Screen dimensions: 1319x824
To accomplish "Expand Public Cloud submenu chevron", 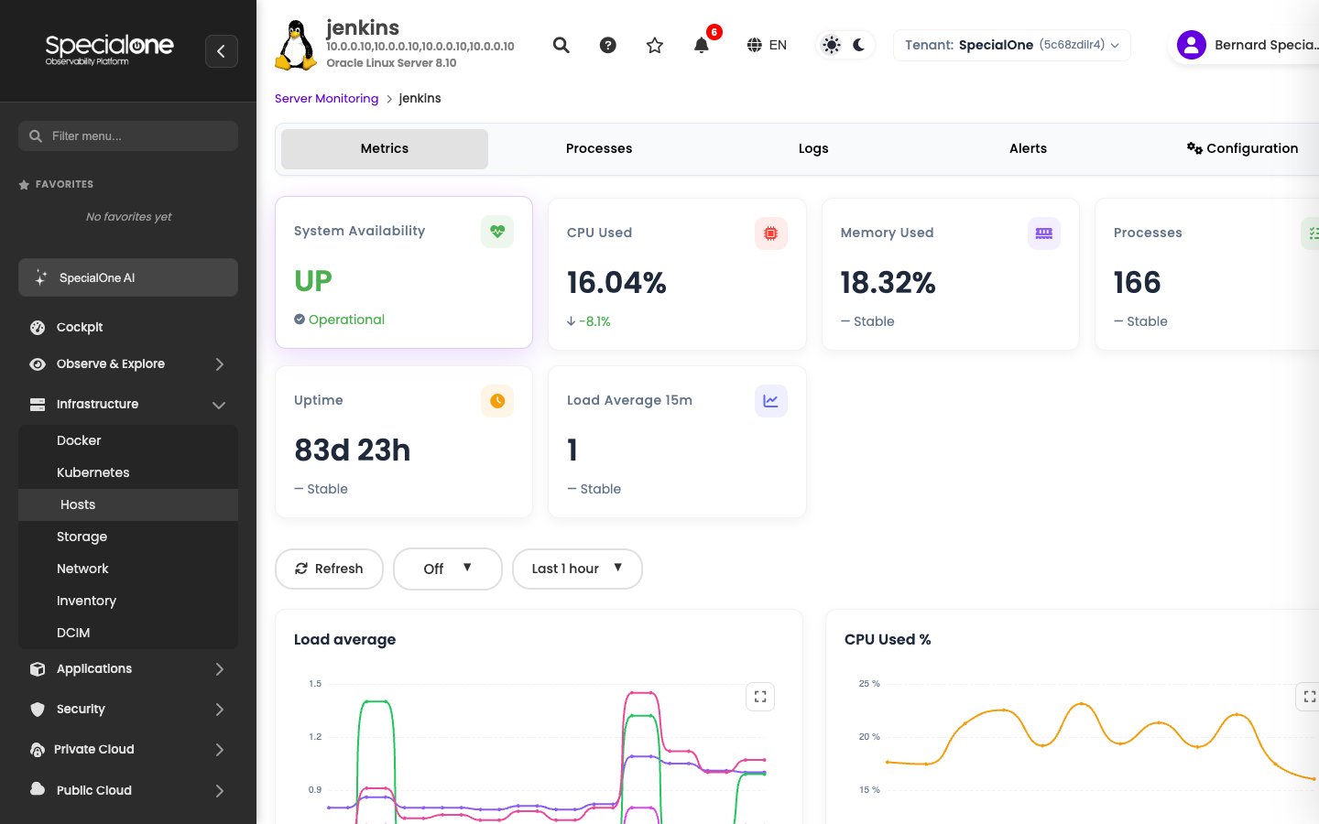I will [220, 791].
